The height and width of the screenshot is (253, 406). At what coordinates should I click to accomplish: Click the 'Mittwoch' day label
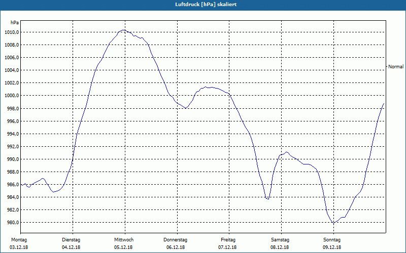click(124, 240)
